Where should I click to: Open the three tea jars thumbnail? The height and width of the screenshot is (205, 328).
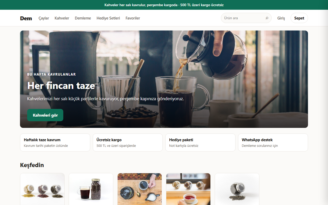pos(42,189)
